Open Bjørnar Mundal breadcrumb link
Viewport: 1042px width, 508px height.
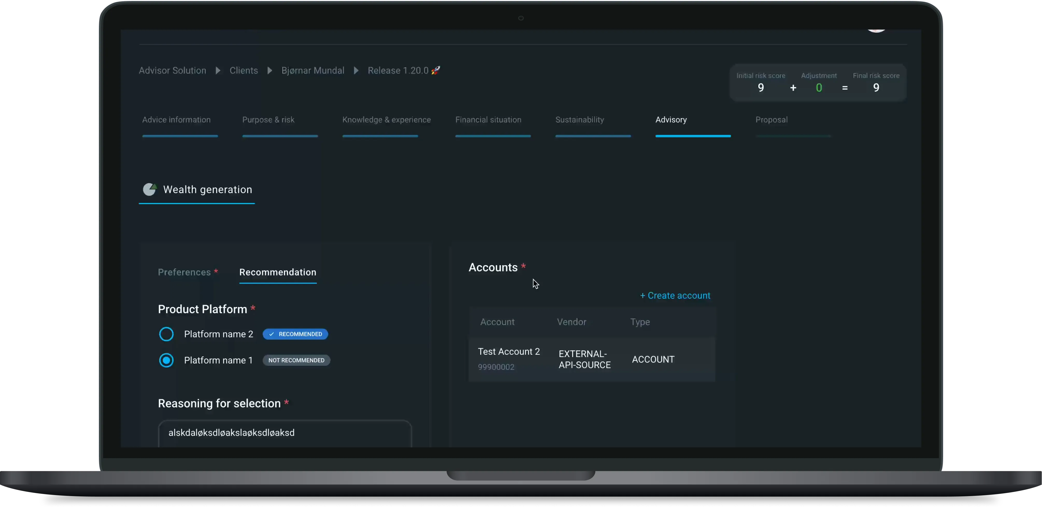pyautogui.click(x=313, y=70)
